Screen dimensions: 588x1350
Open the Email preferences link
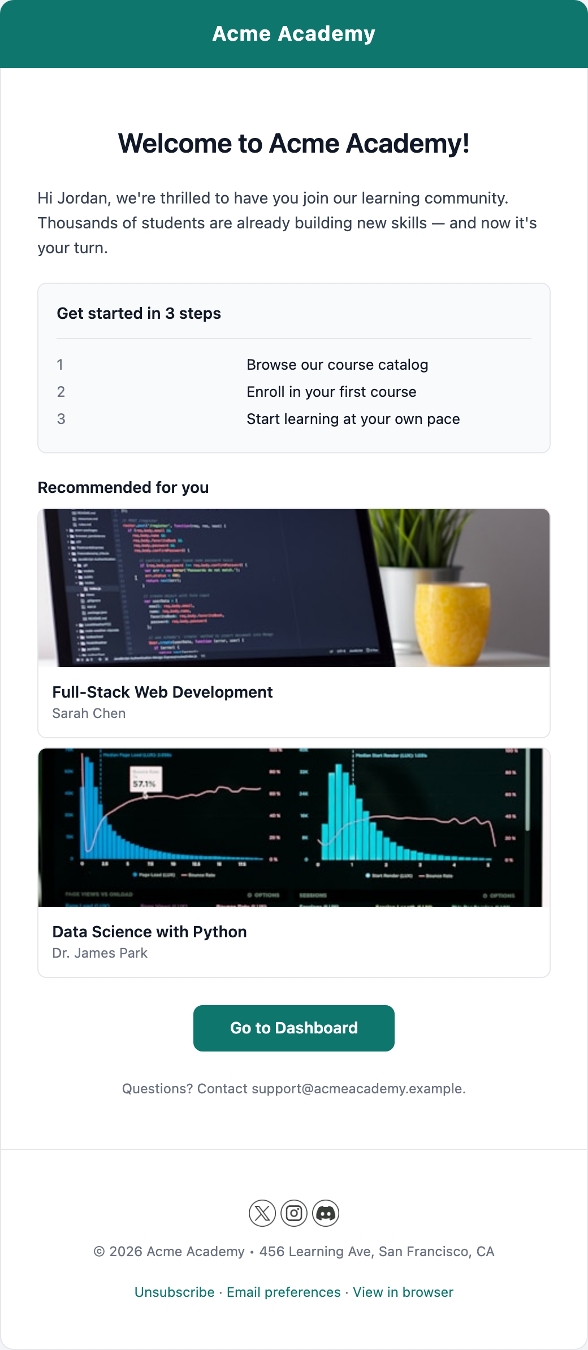tap(284, 1292)
